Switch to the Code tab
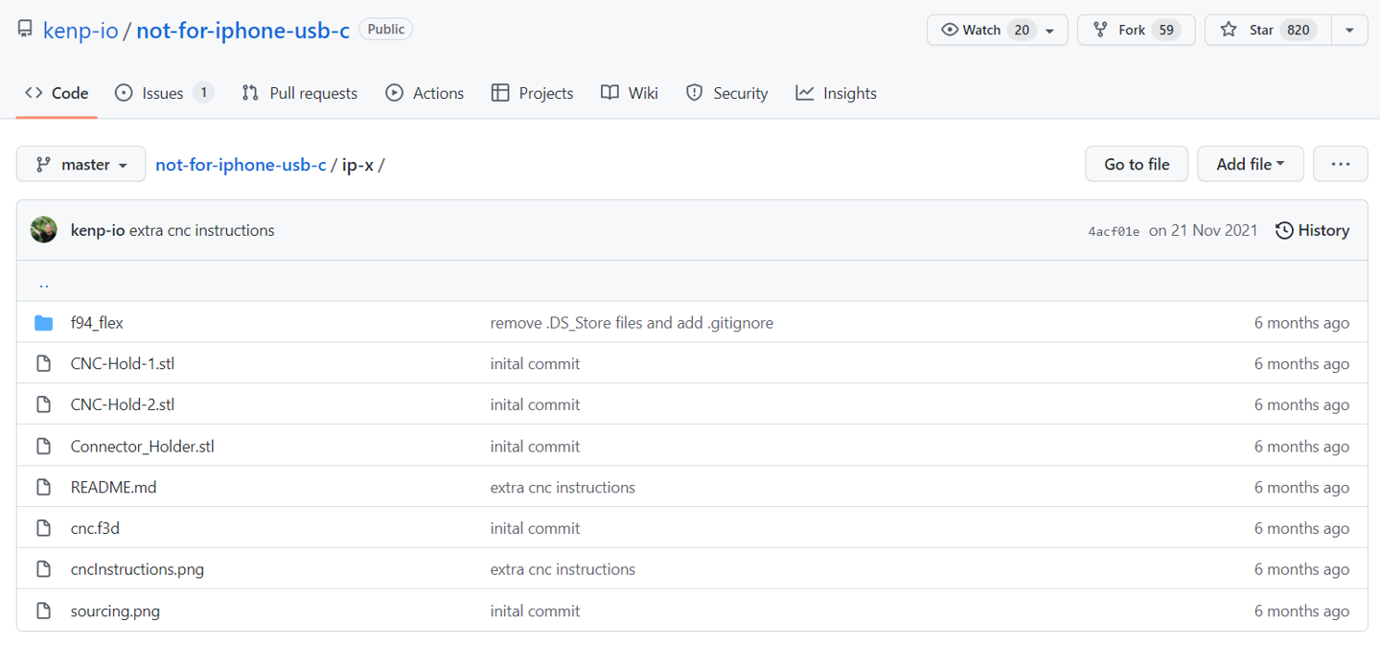 57,93
